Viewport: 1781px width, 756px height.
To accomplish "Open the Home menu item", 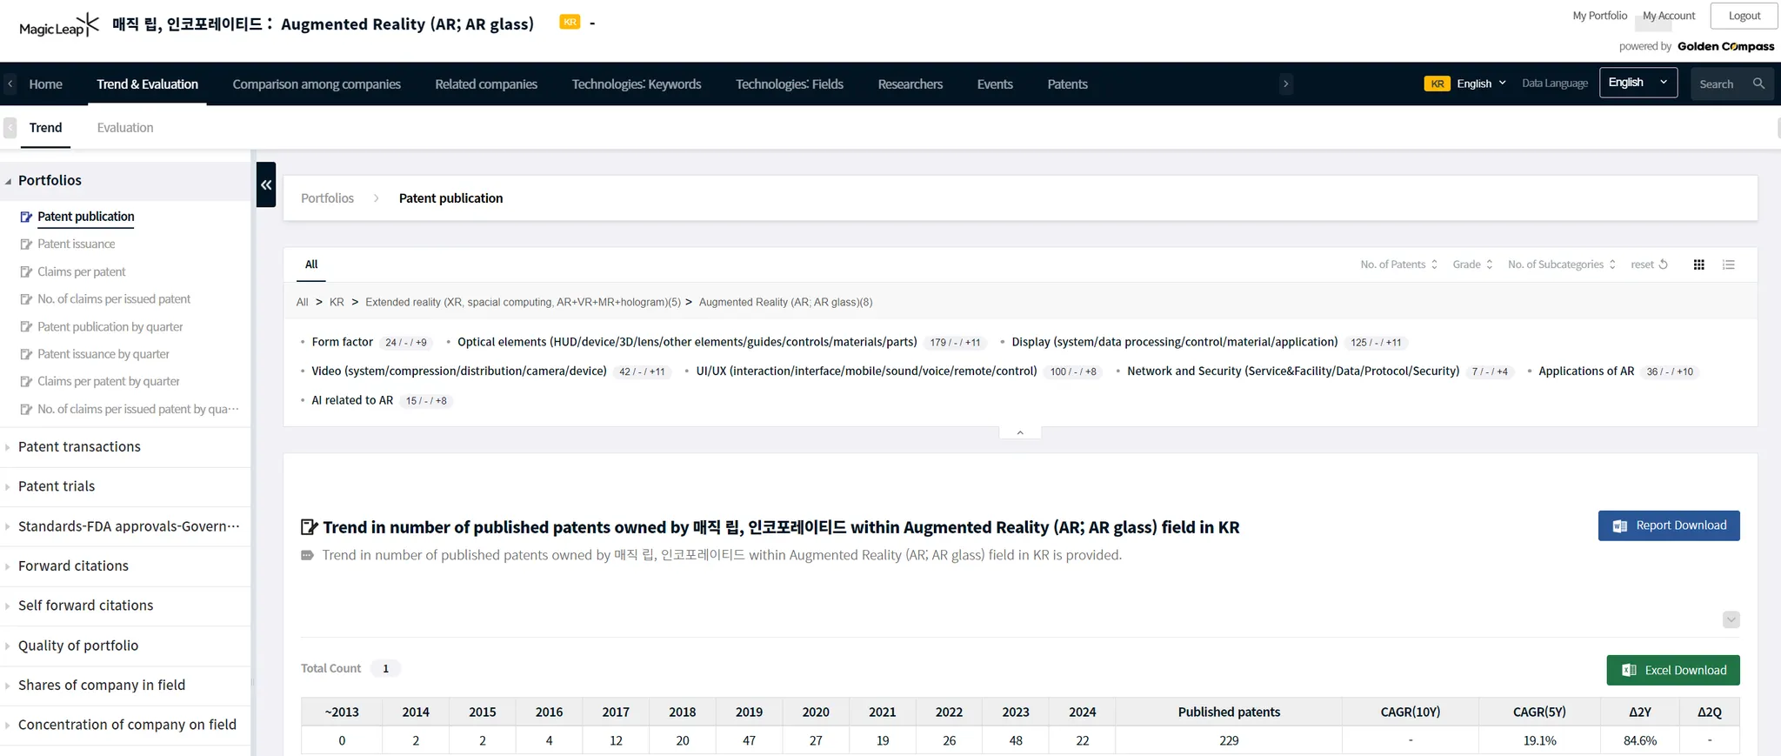I will [45, 84].
